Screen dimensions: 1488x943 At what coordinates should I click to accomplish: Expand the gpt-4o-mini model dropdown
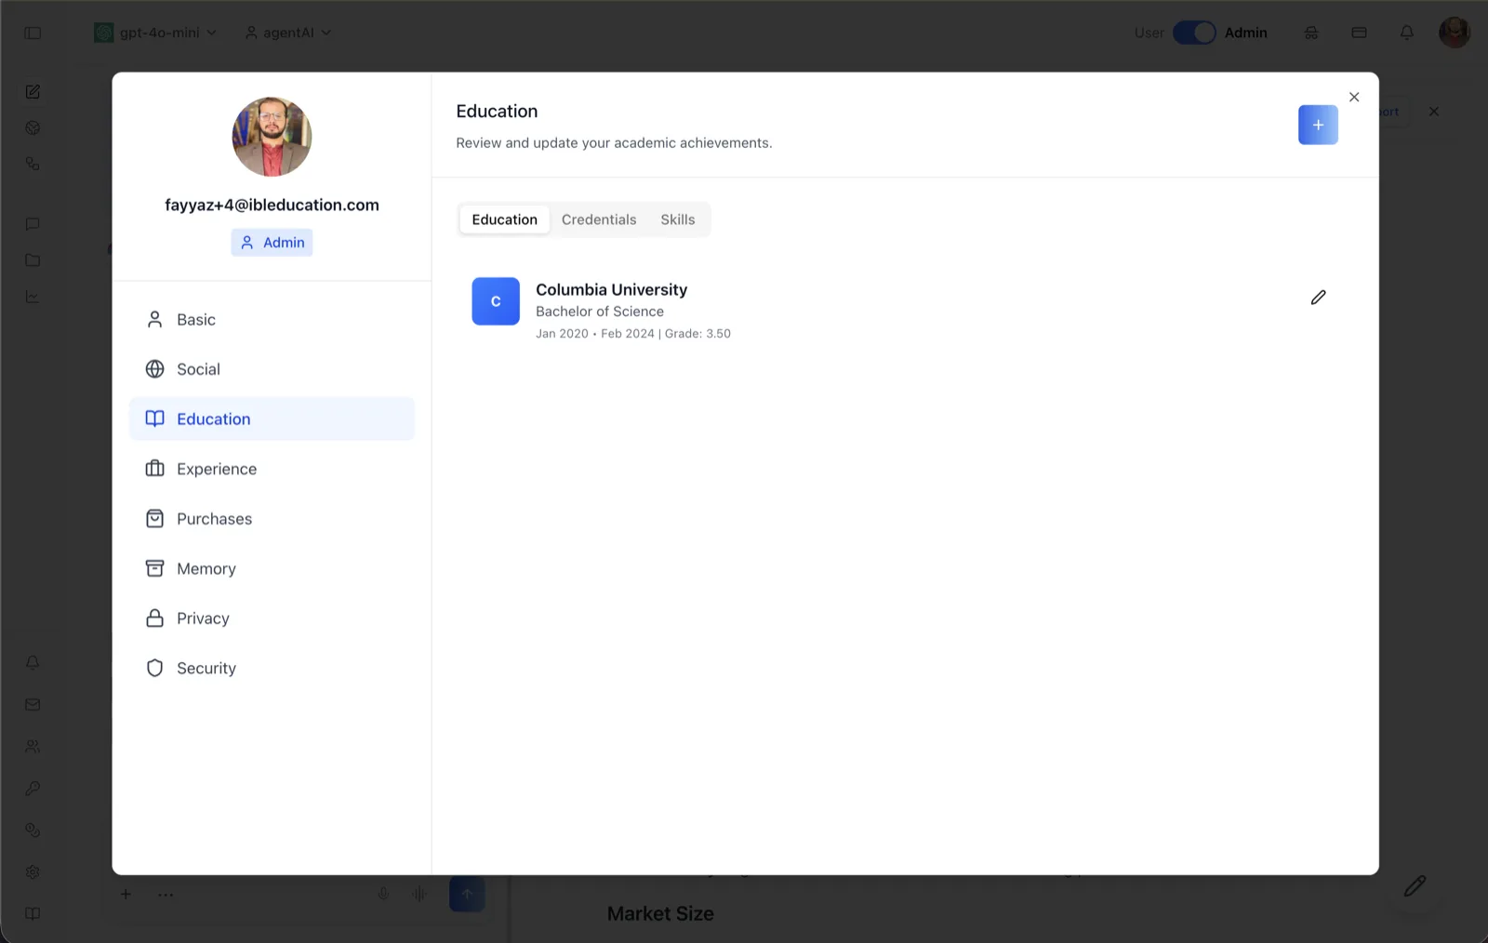click(155, 33)
